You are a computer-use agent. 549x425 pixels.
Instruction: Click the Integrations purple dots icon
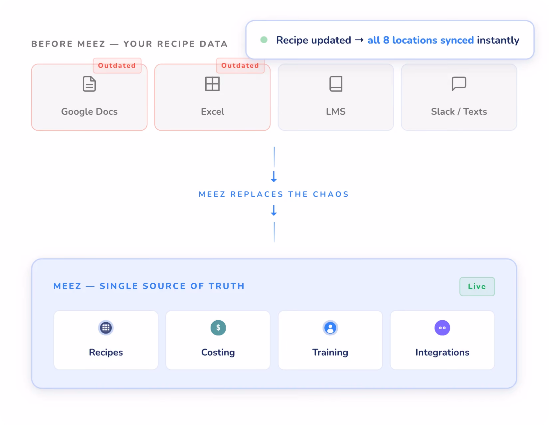point(442,328)
